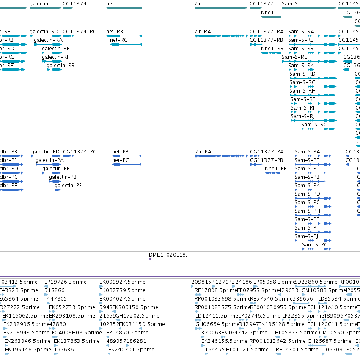Click protein Sam-S-PH
This screenshot has height=356, width=360.
[x=313, y=215]
